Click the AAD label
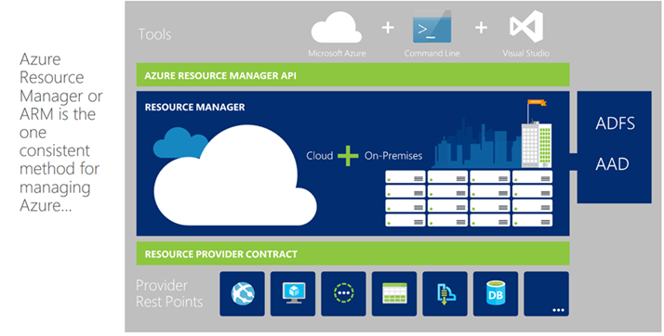Screen dimensions: 664x336 click(x=612, y=164)
